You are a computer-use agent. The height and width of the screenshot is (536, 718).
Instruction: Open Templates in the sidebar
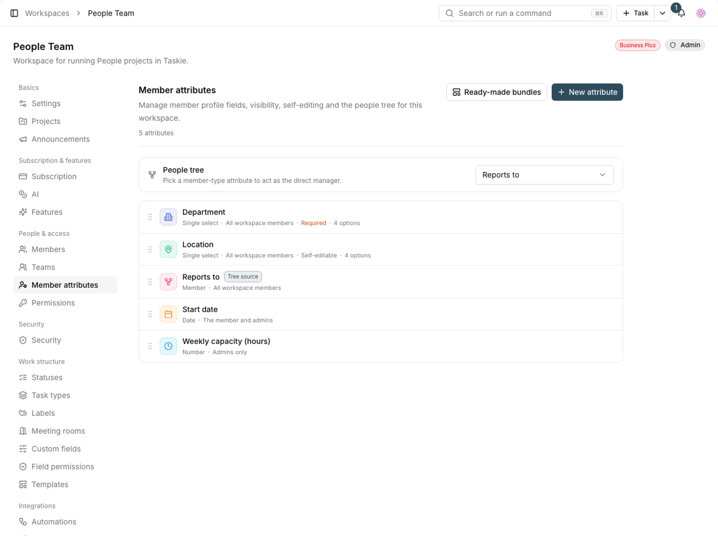[65, 485]
